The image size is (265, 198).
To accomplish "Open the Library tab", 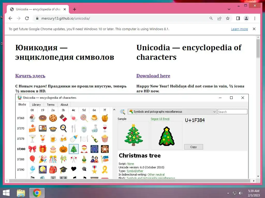I will point(36,105).
